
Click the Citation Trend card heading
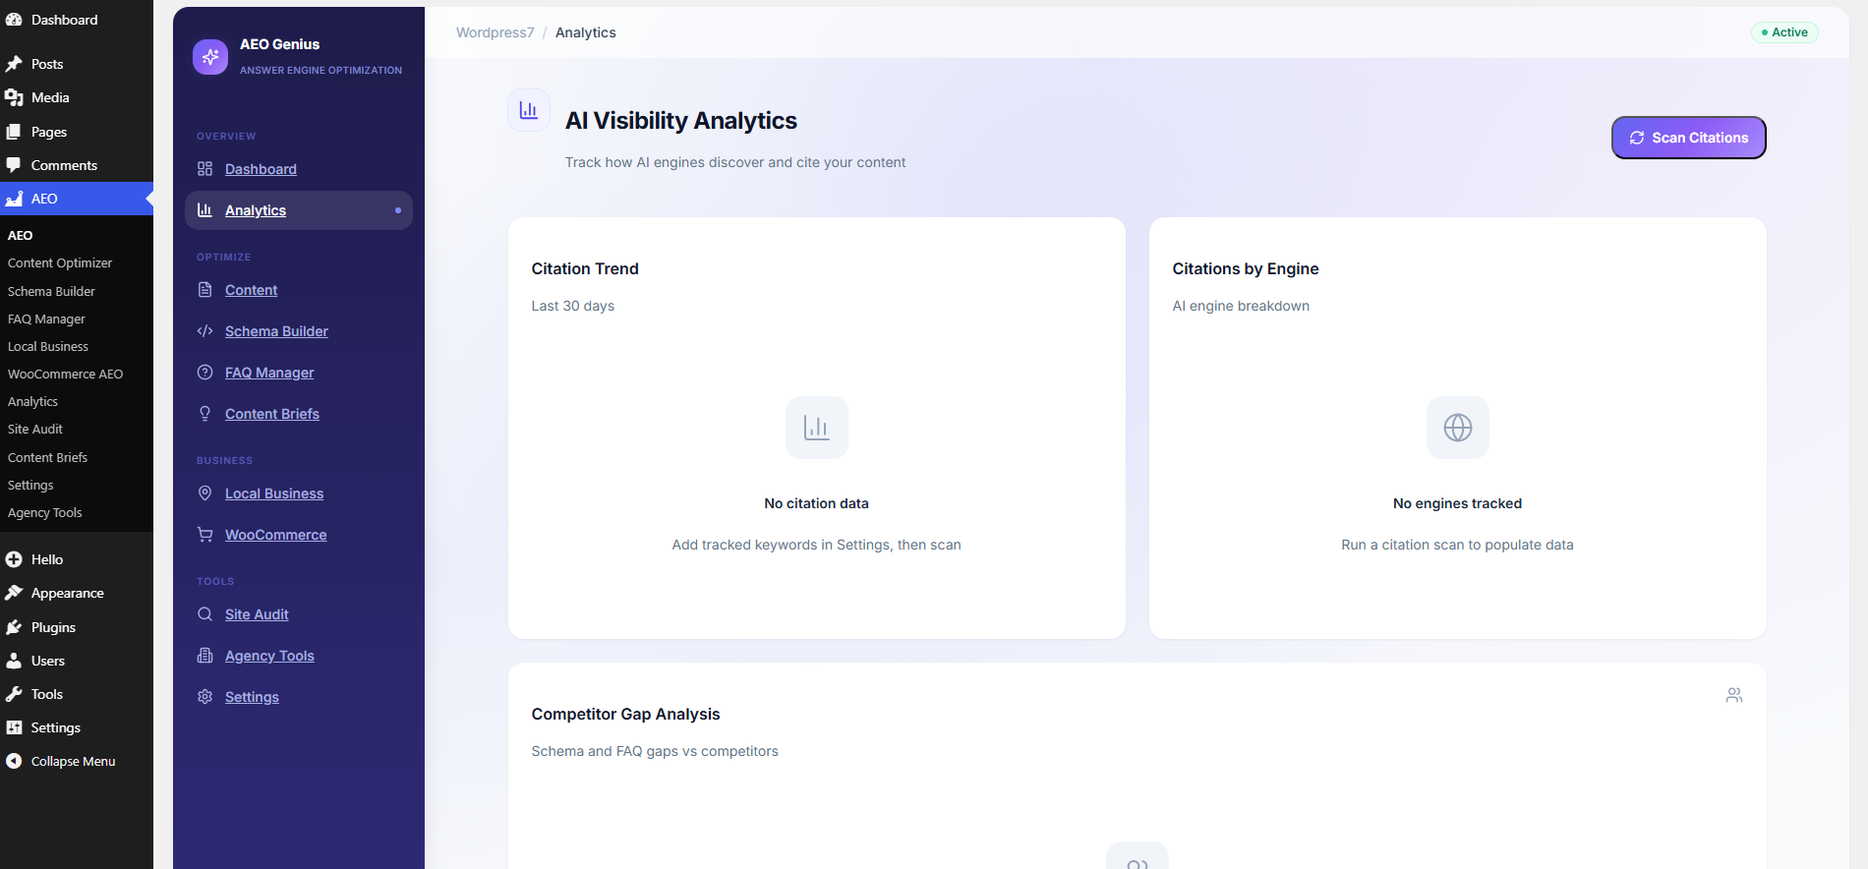click(x=585, y=268)
